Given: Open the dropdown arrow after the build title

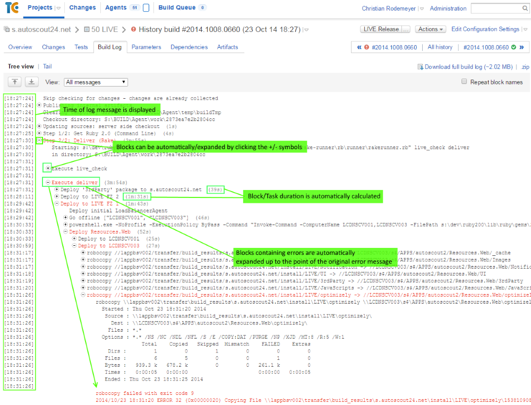Looking at the screenshot, I should 306,30.
